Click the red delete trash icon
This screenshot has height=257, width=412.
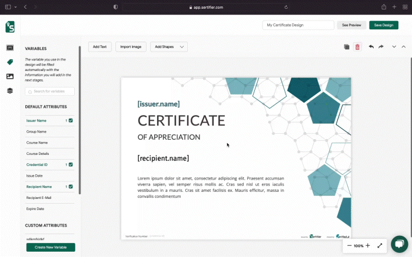pos(357,47)
